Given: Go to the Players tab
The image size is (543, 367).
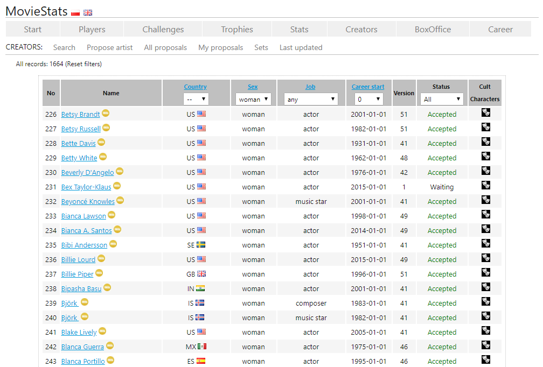Looking at the screenshot, I should click(x=92, y=30).
